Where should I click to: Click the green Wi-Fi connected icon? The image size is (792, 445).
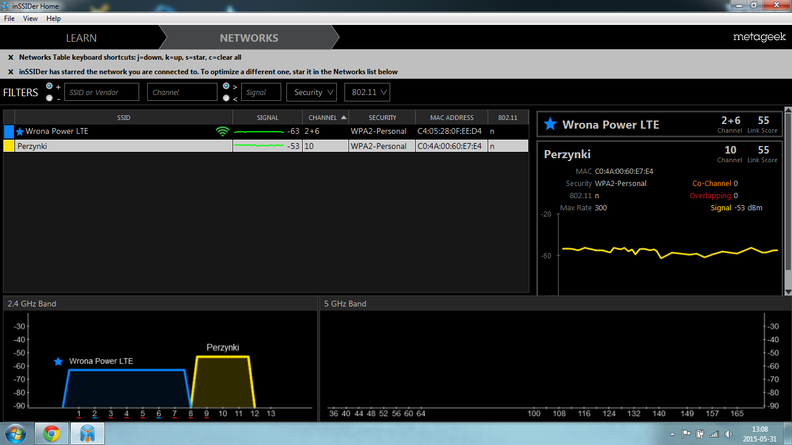(222, 132)
